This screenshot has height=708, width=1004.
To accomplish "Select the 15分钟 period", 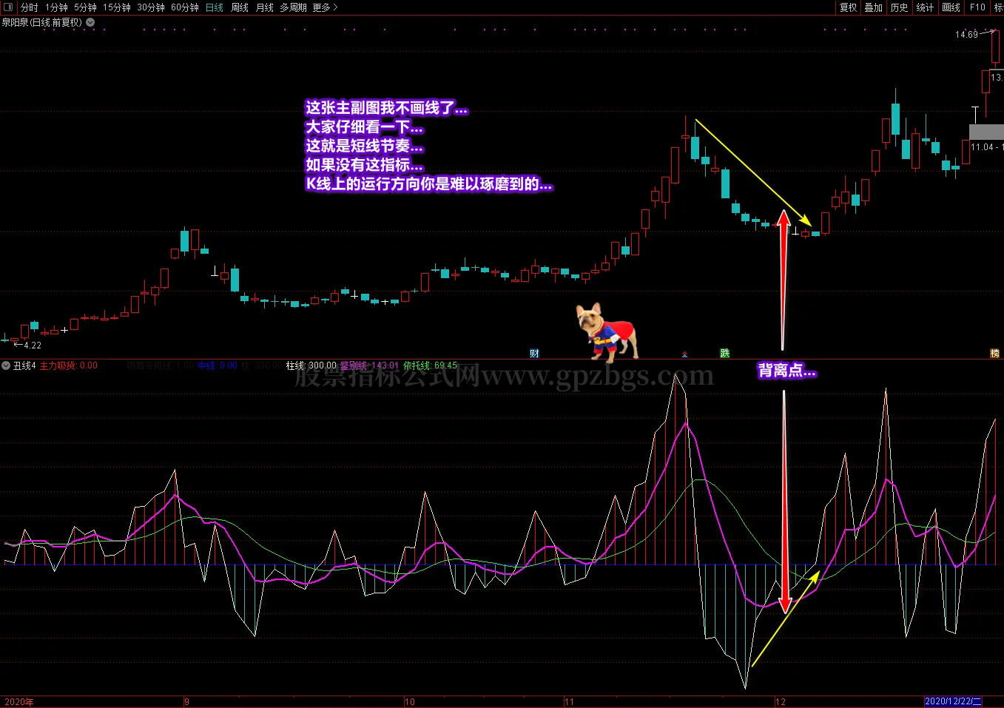I will point(117,7).
